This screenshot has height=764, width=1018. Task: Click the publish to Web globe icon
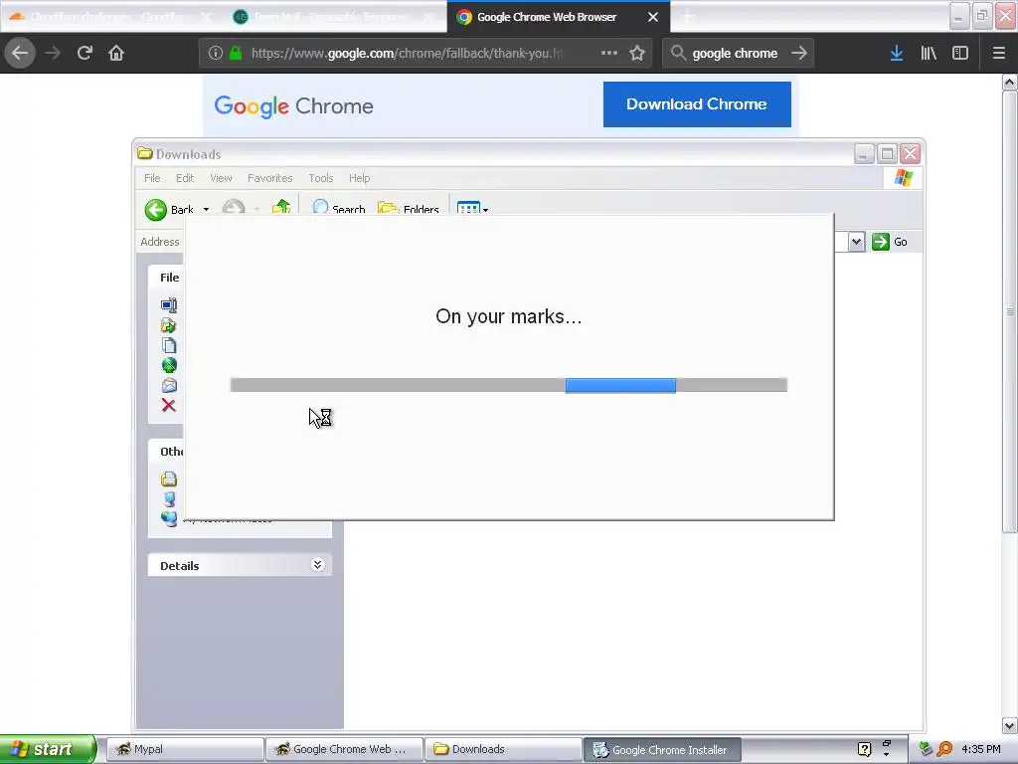tap(169, 365)
